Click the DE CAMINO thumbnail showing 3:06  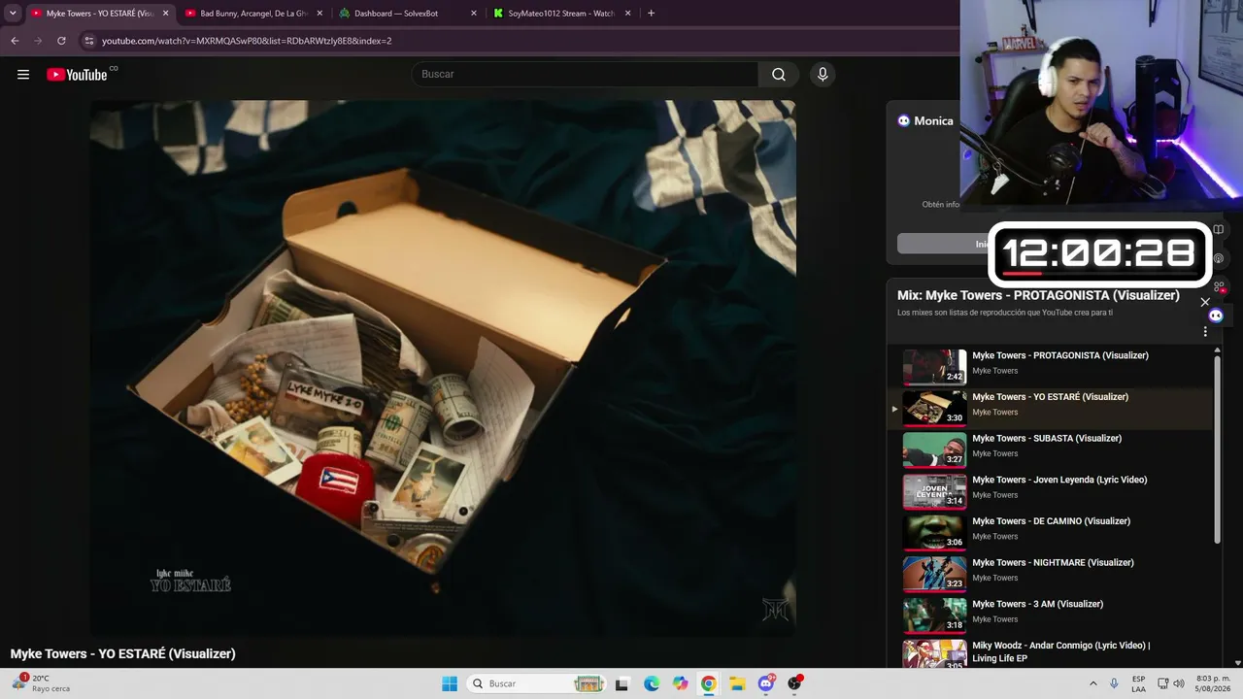tap(935, 533)
